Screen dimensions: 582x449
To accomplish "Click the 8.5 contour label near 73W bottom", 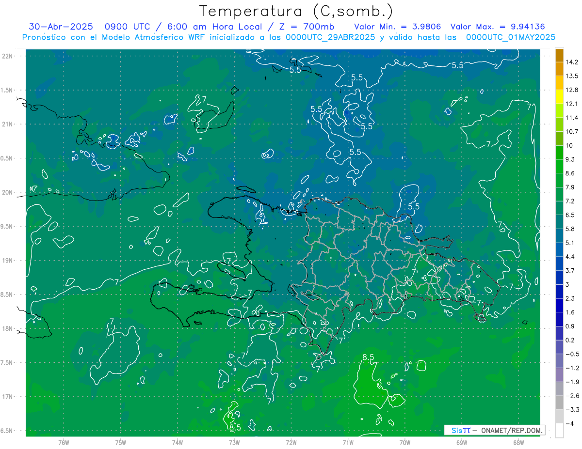I will click(235, 427).
